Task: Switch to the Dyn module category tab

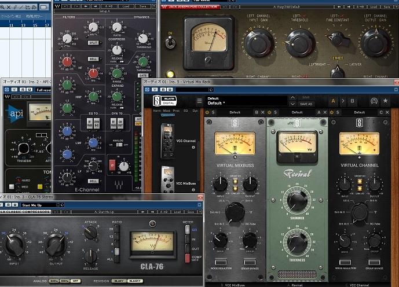Action: [195, 111]
